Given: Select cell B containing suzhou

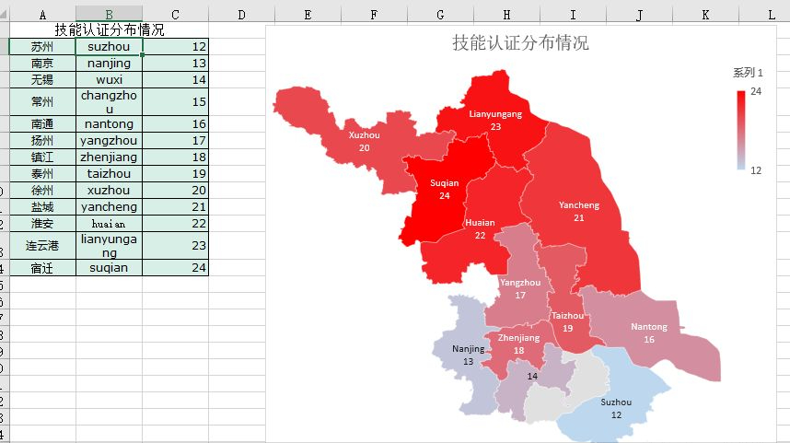Looking at the screenshot, I should click(109, 46).
